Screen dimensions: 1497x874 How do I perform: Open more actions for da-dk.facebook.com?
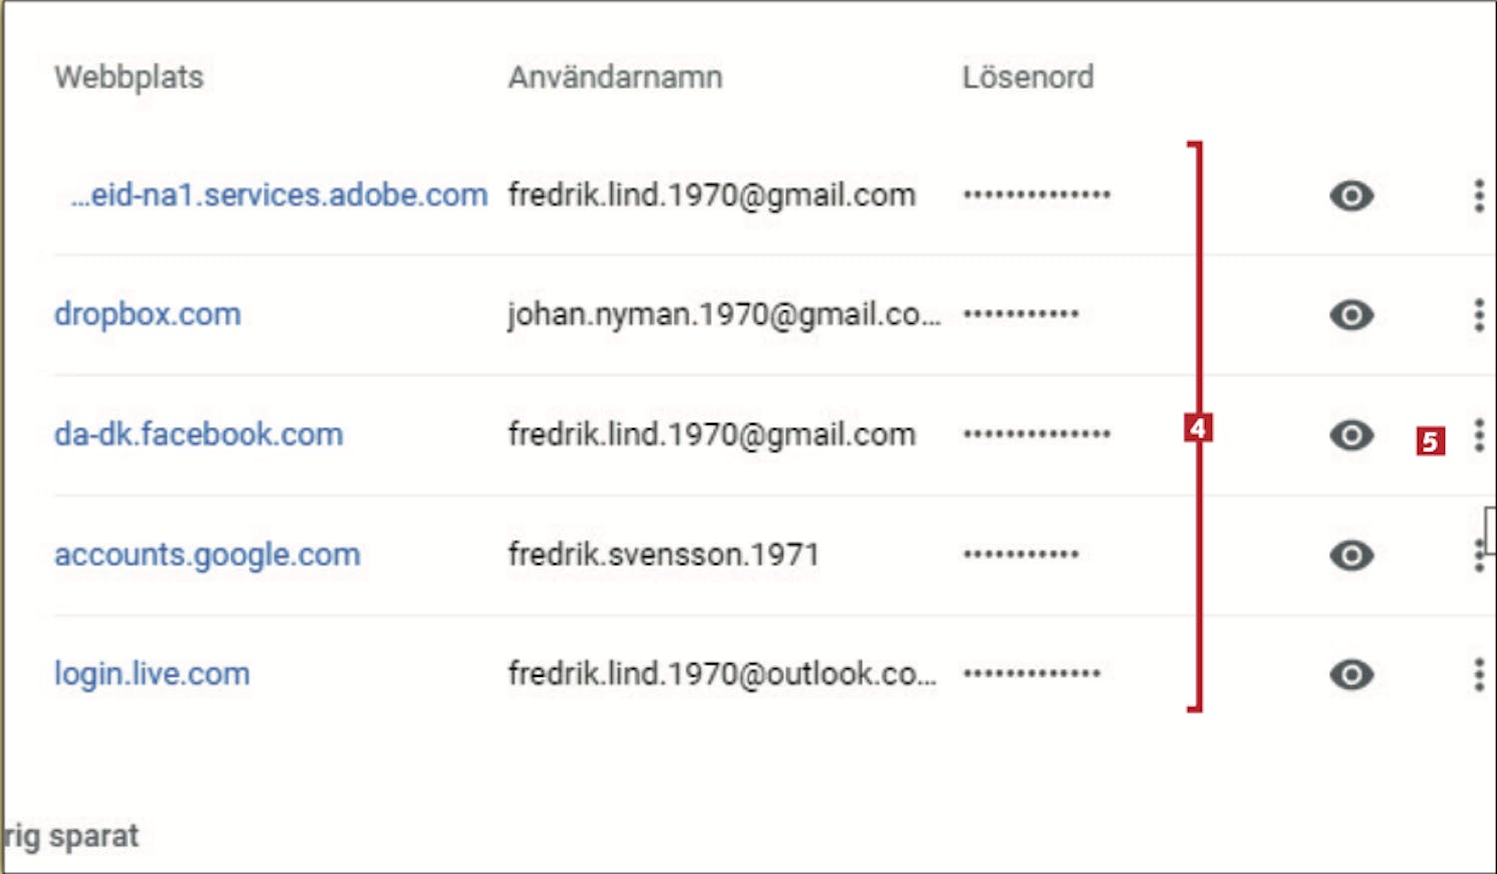[x=1478, y=435]
